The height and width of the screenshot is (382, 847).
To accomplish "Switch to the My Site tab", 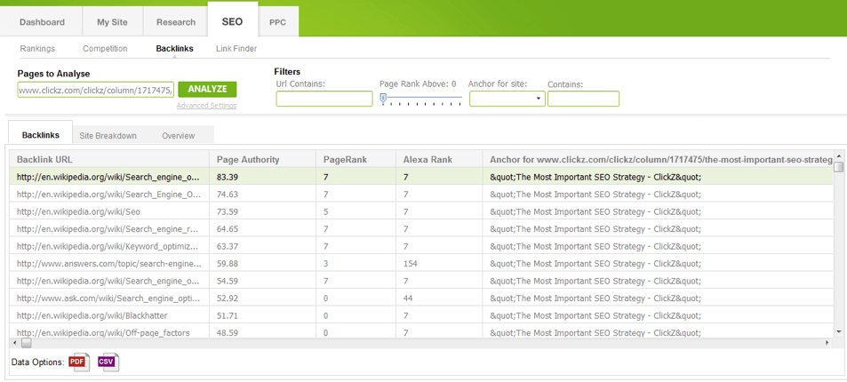I will (112, 23).
